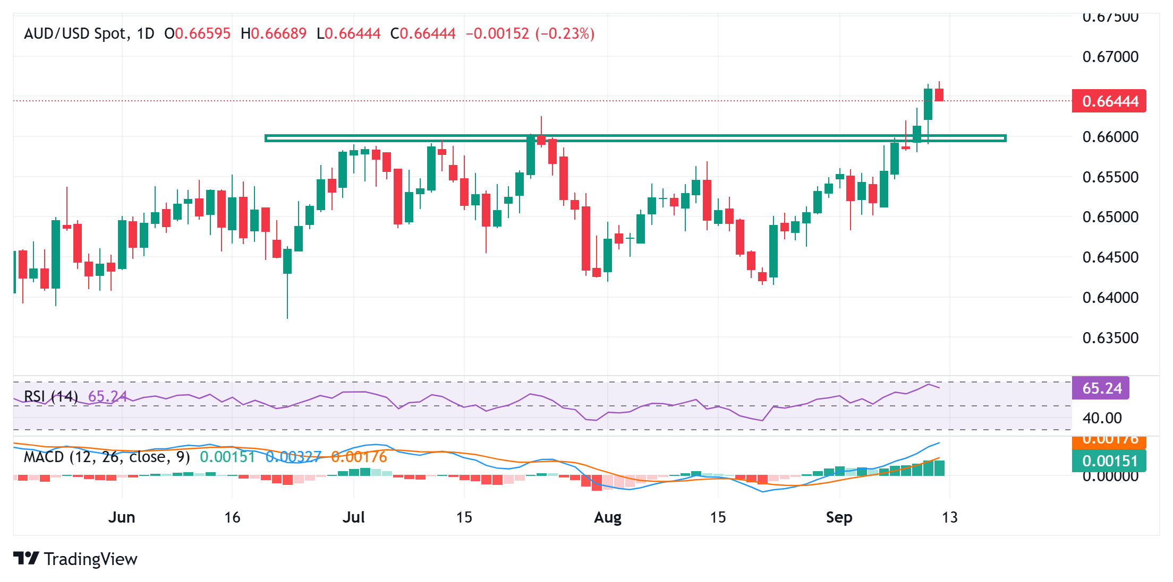Click the -0.00152 (-0.23%) change value
Image resolution: width=1173 pixels, height=582 pixels.
click(530, 33)
